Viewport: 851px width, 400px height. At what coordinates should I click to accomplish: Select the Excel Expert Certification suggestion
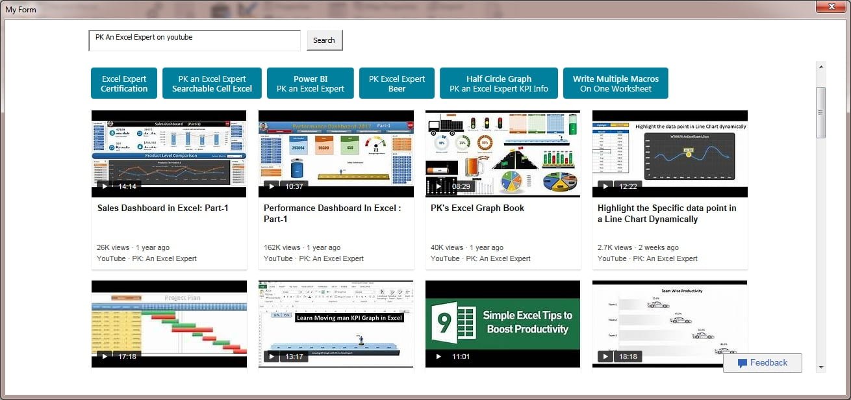(124, 84)
